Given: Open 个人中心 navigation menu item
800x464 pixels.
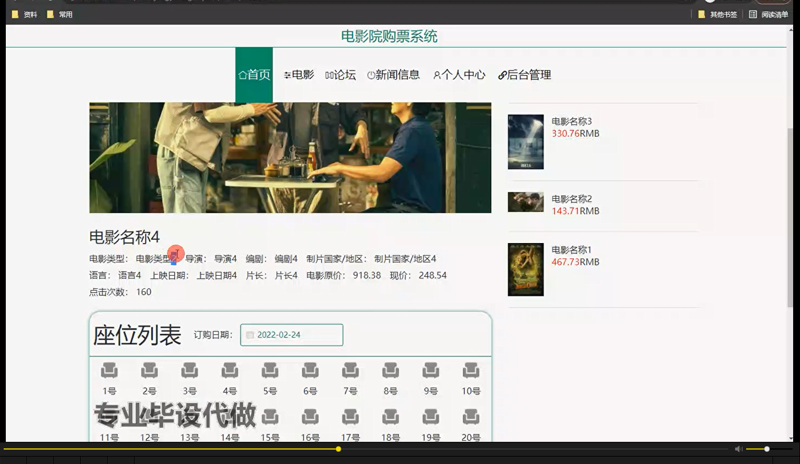Looking at the screenshot, I should 459,75.
